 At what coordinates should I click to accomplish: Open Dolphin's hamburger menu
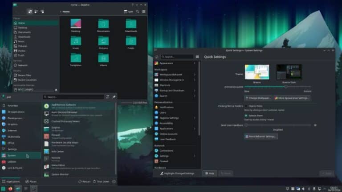[144, 12]
